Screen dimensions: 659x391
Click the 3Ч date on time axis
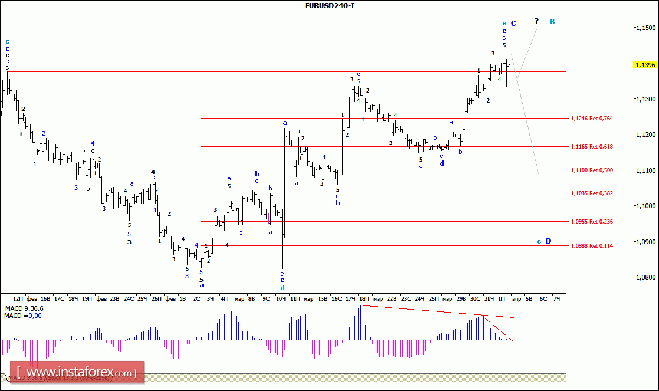click(x=210, y=298)
